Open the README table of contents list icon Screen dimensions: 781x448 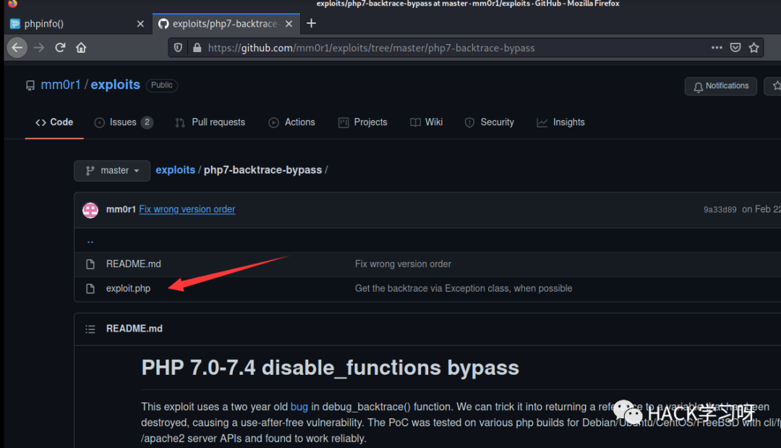tap(90, 329)
